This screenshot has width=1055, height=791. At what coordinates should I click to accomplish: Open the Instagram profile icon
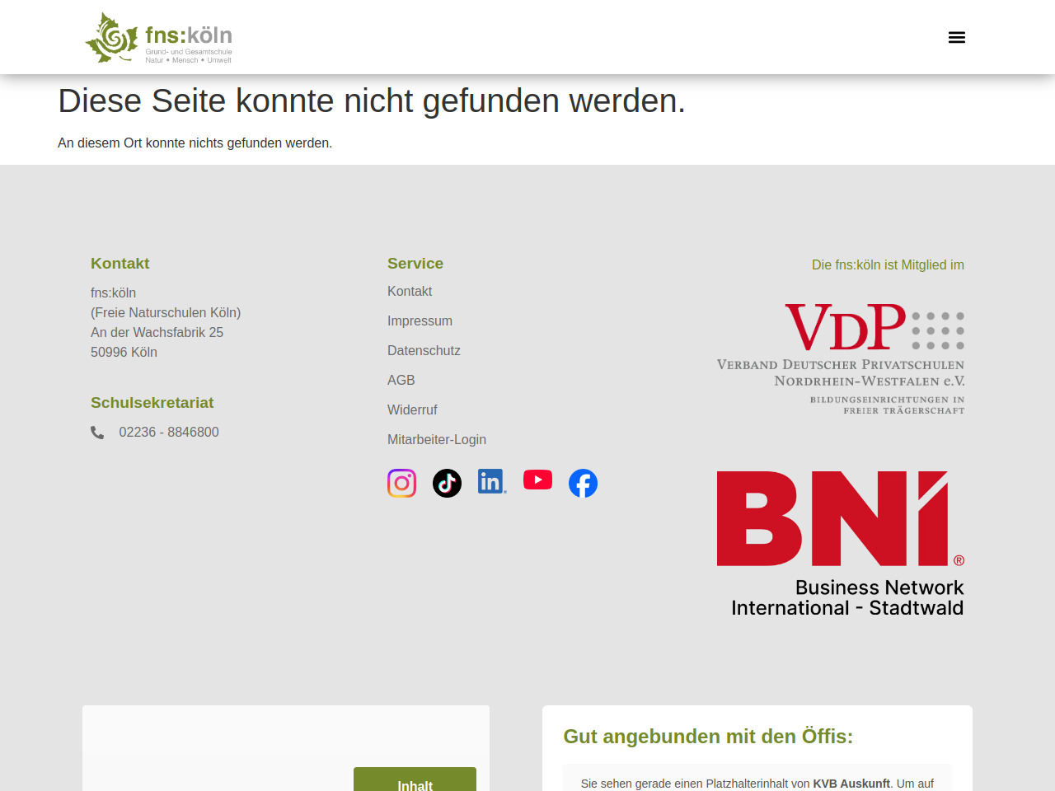401,483
